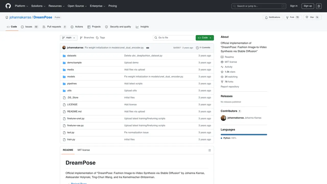
Task: Open MIT license link in About
Action: point(229,62)
